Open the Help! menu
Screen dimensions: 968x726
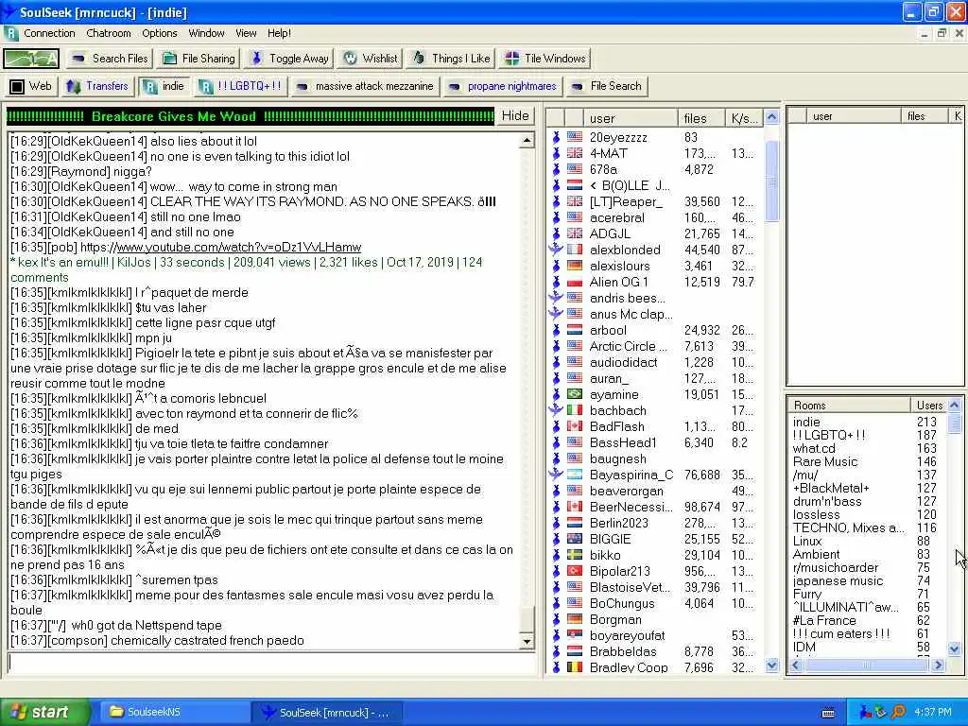tap(279, 33)
